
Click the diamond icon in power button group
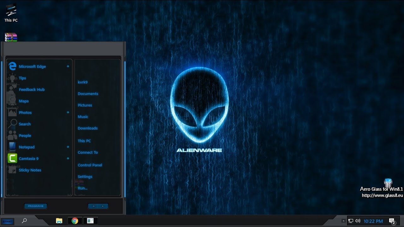(x=103, y=206)
